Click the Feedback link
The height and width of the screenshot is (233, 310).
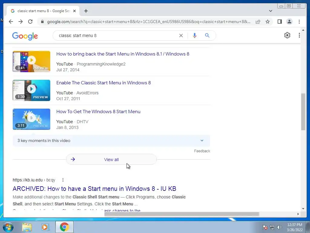pyautogui.click(x=202, y=151)
